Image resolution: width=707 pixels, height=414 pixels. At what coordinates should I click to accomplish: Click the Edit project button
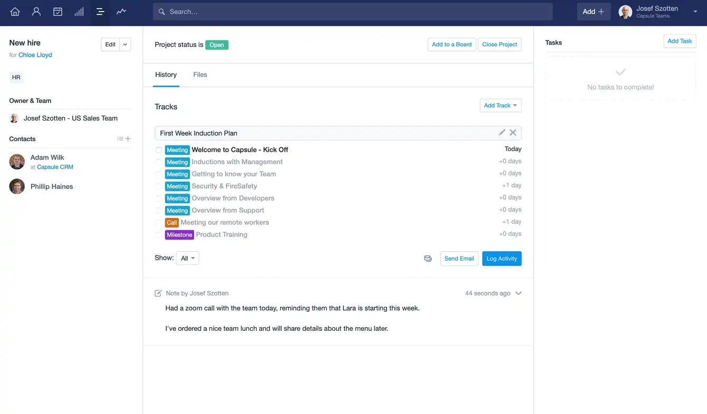(110, 45)
